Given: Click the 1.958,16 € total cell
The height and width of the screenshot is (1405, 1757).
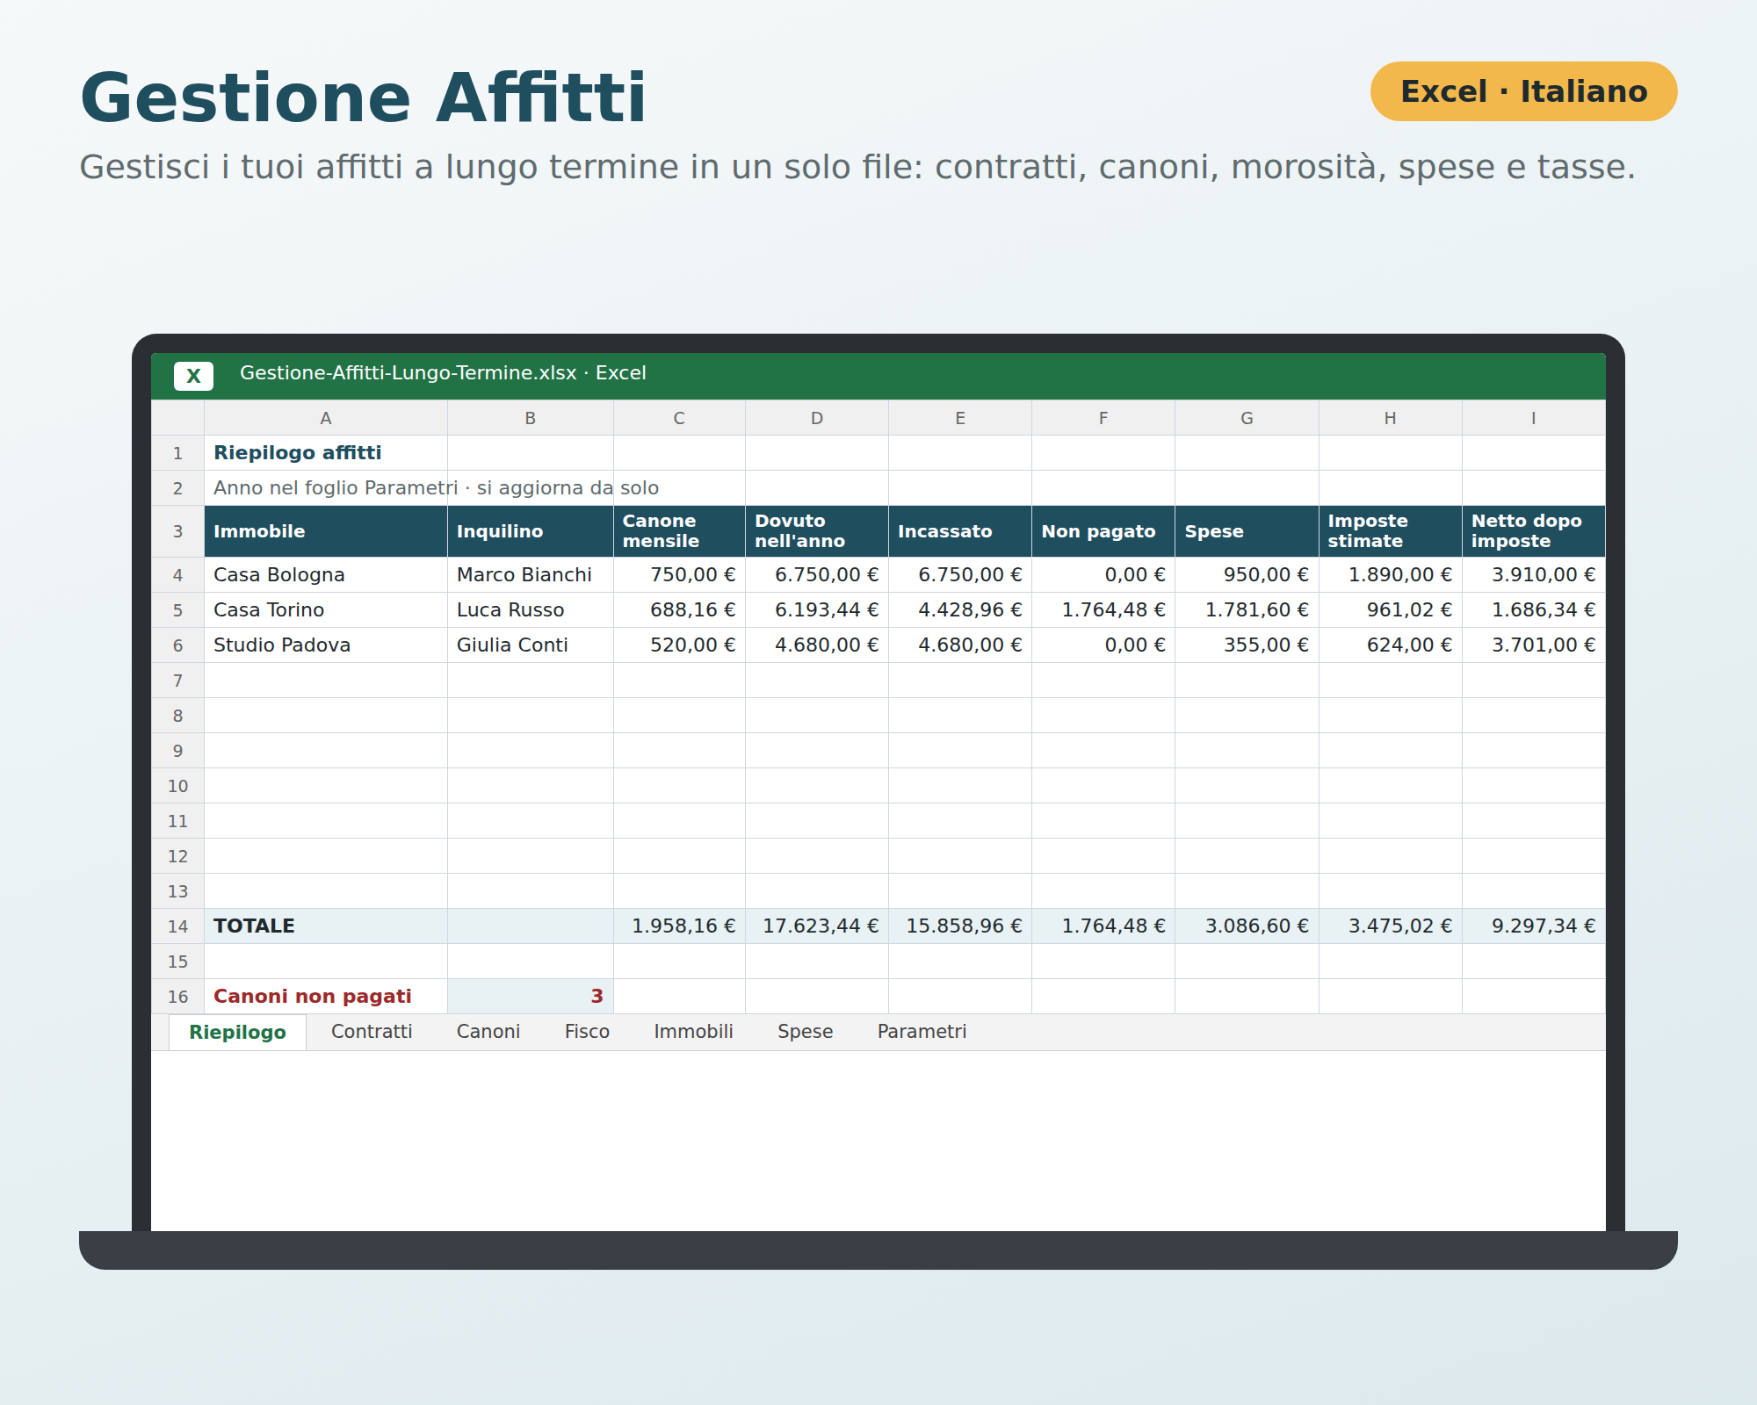Looking at the screenshot, I should pyautogui.click(x=679, y=926).
